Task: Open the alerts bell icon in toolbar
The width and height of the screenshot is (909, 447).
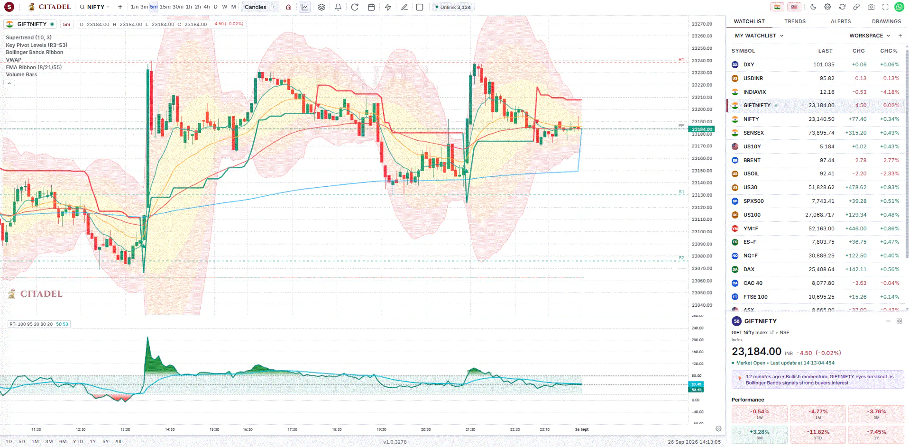Action: tap(338, 7)
